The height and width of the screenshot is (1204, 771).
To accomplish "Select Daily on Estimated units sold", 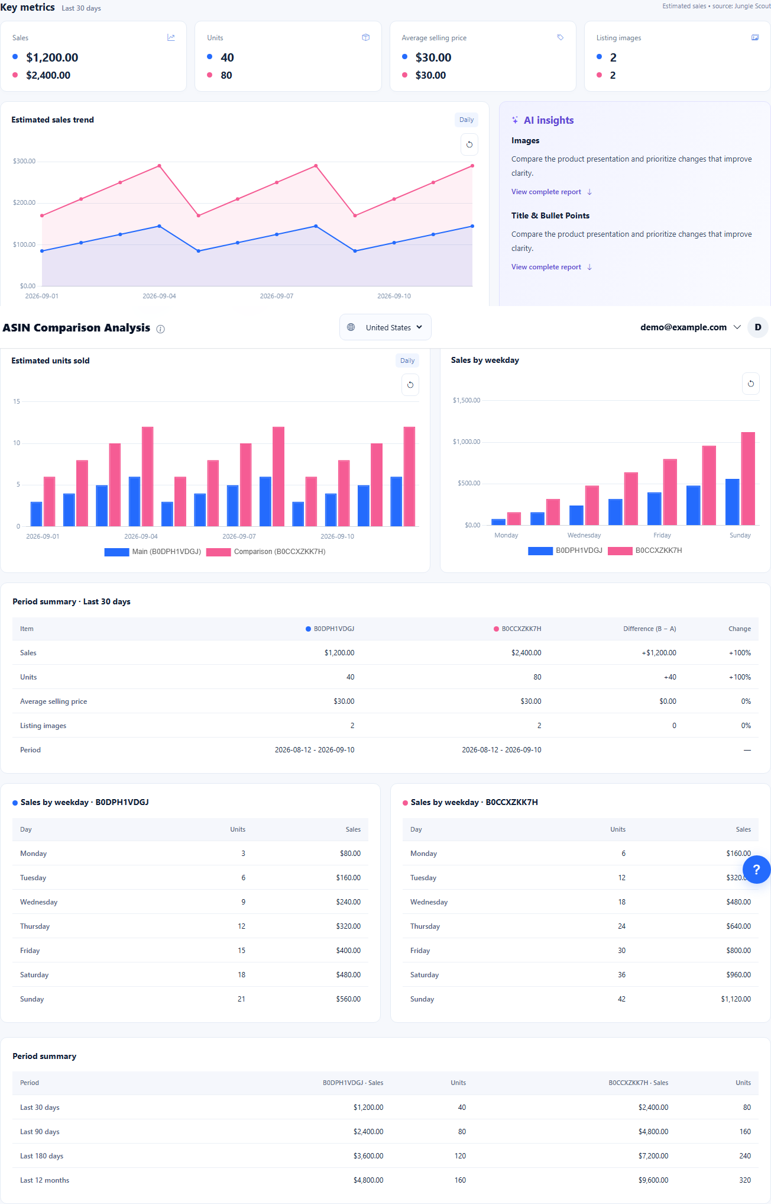I will pos(407,360).
